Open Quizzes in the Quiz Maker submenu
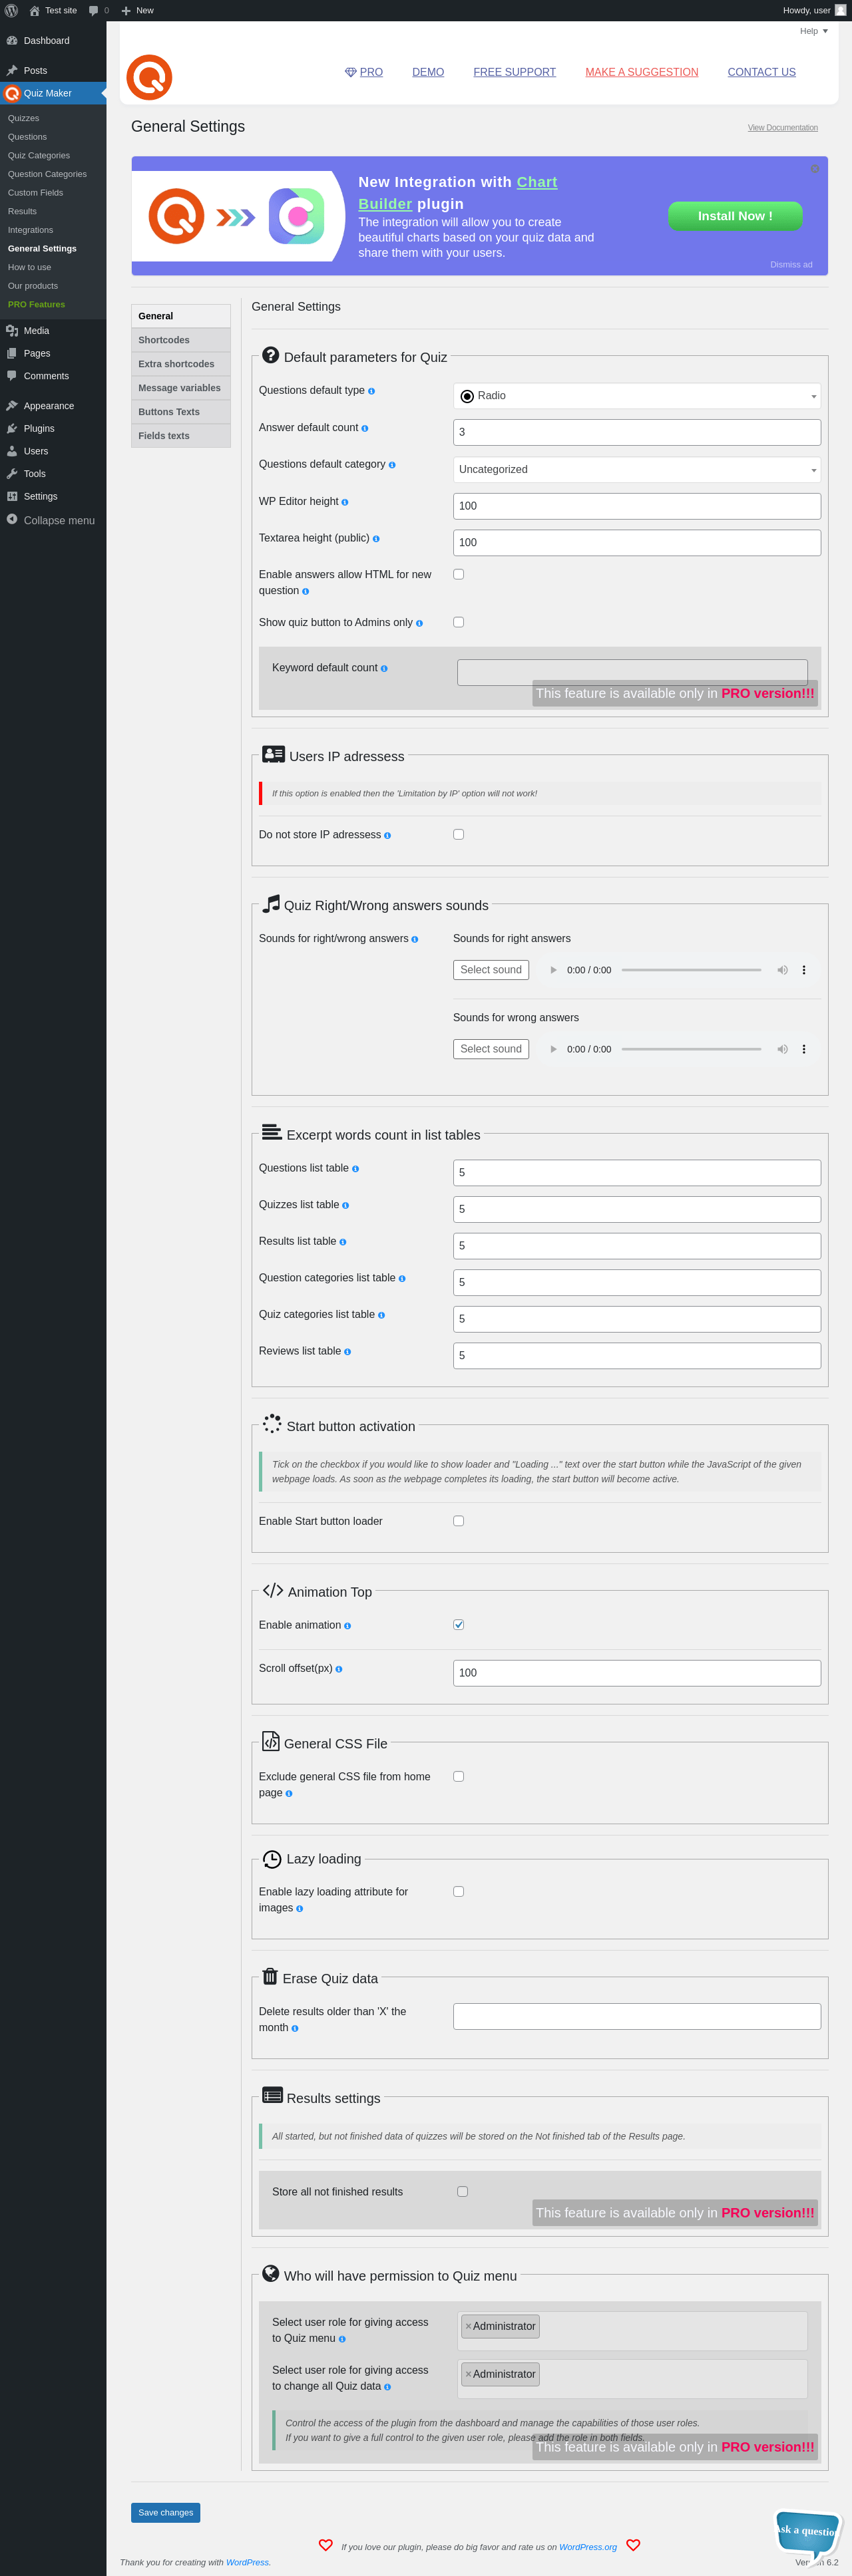The height and width of the screenshot is (2576, 852). [x=24, y=118]
